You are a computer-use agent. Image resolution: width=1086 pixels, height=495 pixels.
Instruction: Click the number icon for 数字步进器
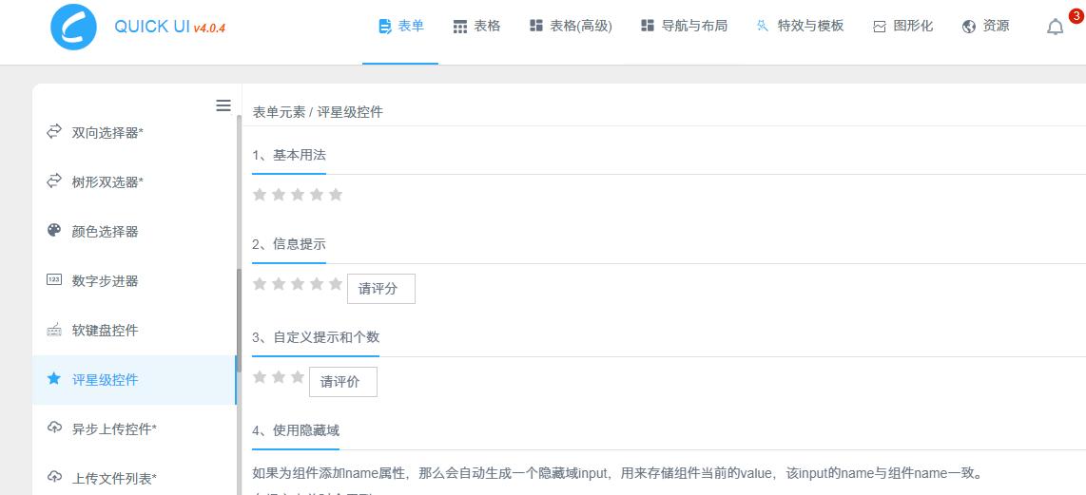click(54, 280)
